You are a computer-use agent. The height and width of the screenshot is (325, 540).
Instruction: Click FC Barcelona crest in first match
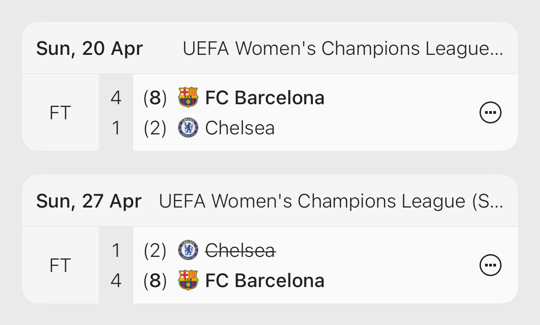coord(188,97)
